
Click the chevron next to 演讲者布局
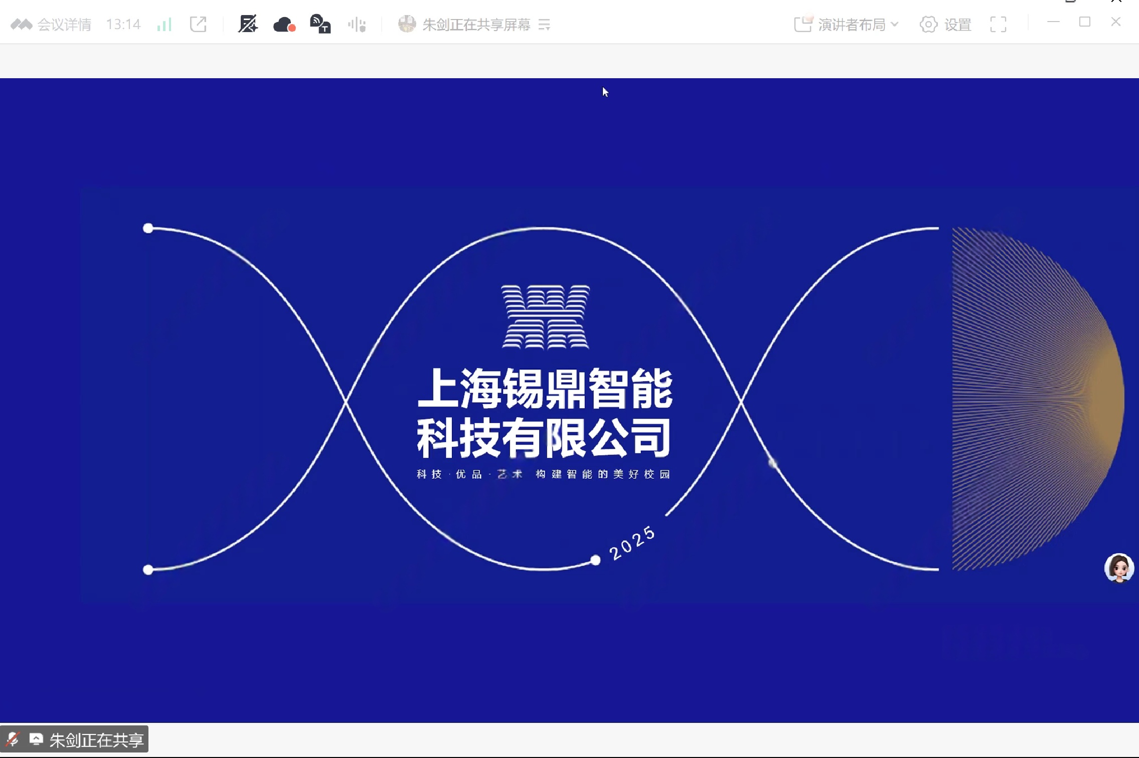point(894,24)
